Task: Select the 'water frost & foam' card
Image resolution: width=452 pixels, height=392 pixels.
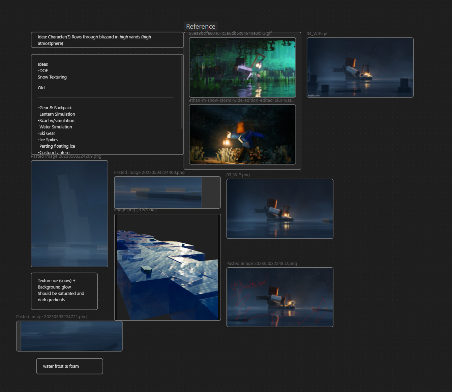Action: click(x=69, y=366)
